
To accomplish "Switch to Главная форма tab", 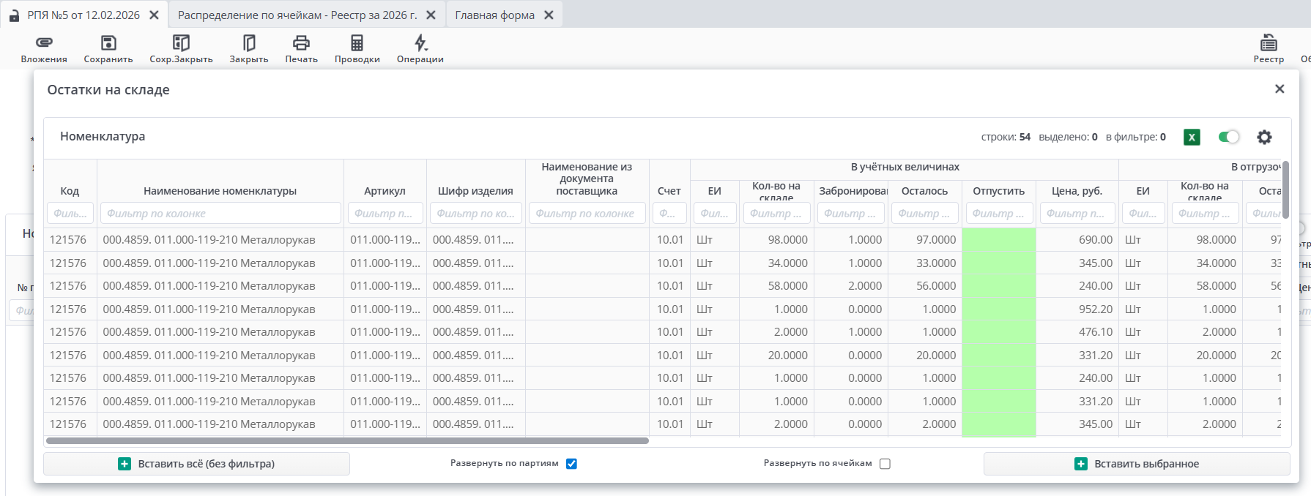I will coord(494,15).
